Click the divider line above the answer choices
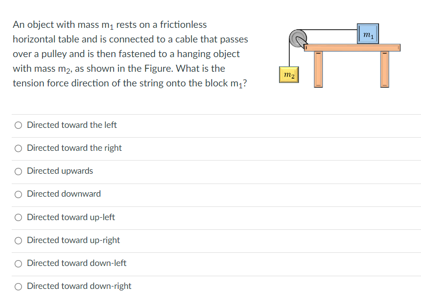The image size is (421, 306). tap(210, 114)
